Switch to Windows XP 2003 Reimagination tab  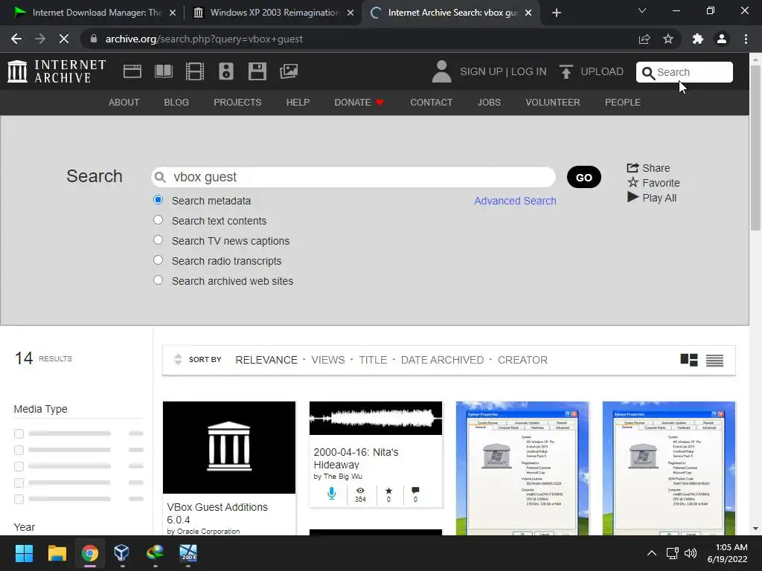[273, 13]
